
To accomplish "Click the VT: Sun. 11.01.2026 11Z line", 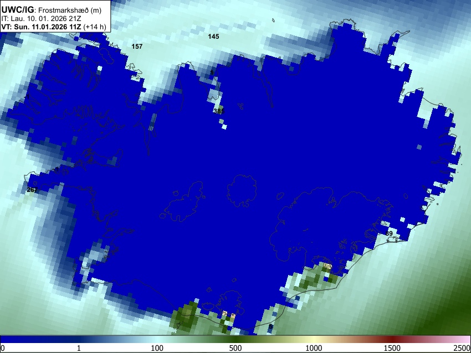I will (54, 27).
